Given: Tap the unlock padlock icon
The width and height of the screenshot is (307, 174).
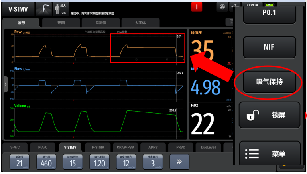Looking at the screenshot, I should click(x=253, y=115).
